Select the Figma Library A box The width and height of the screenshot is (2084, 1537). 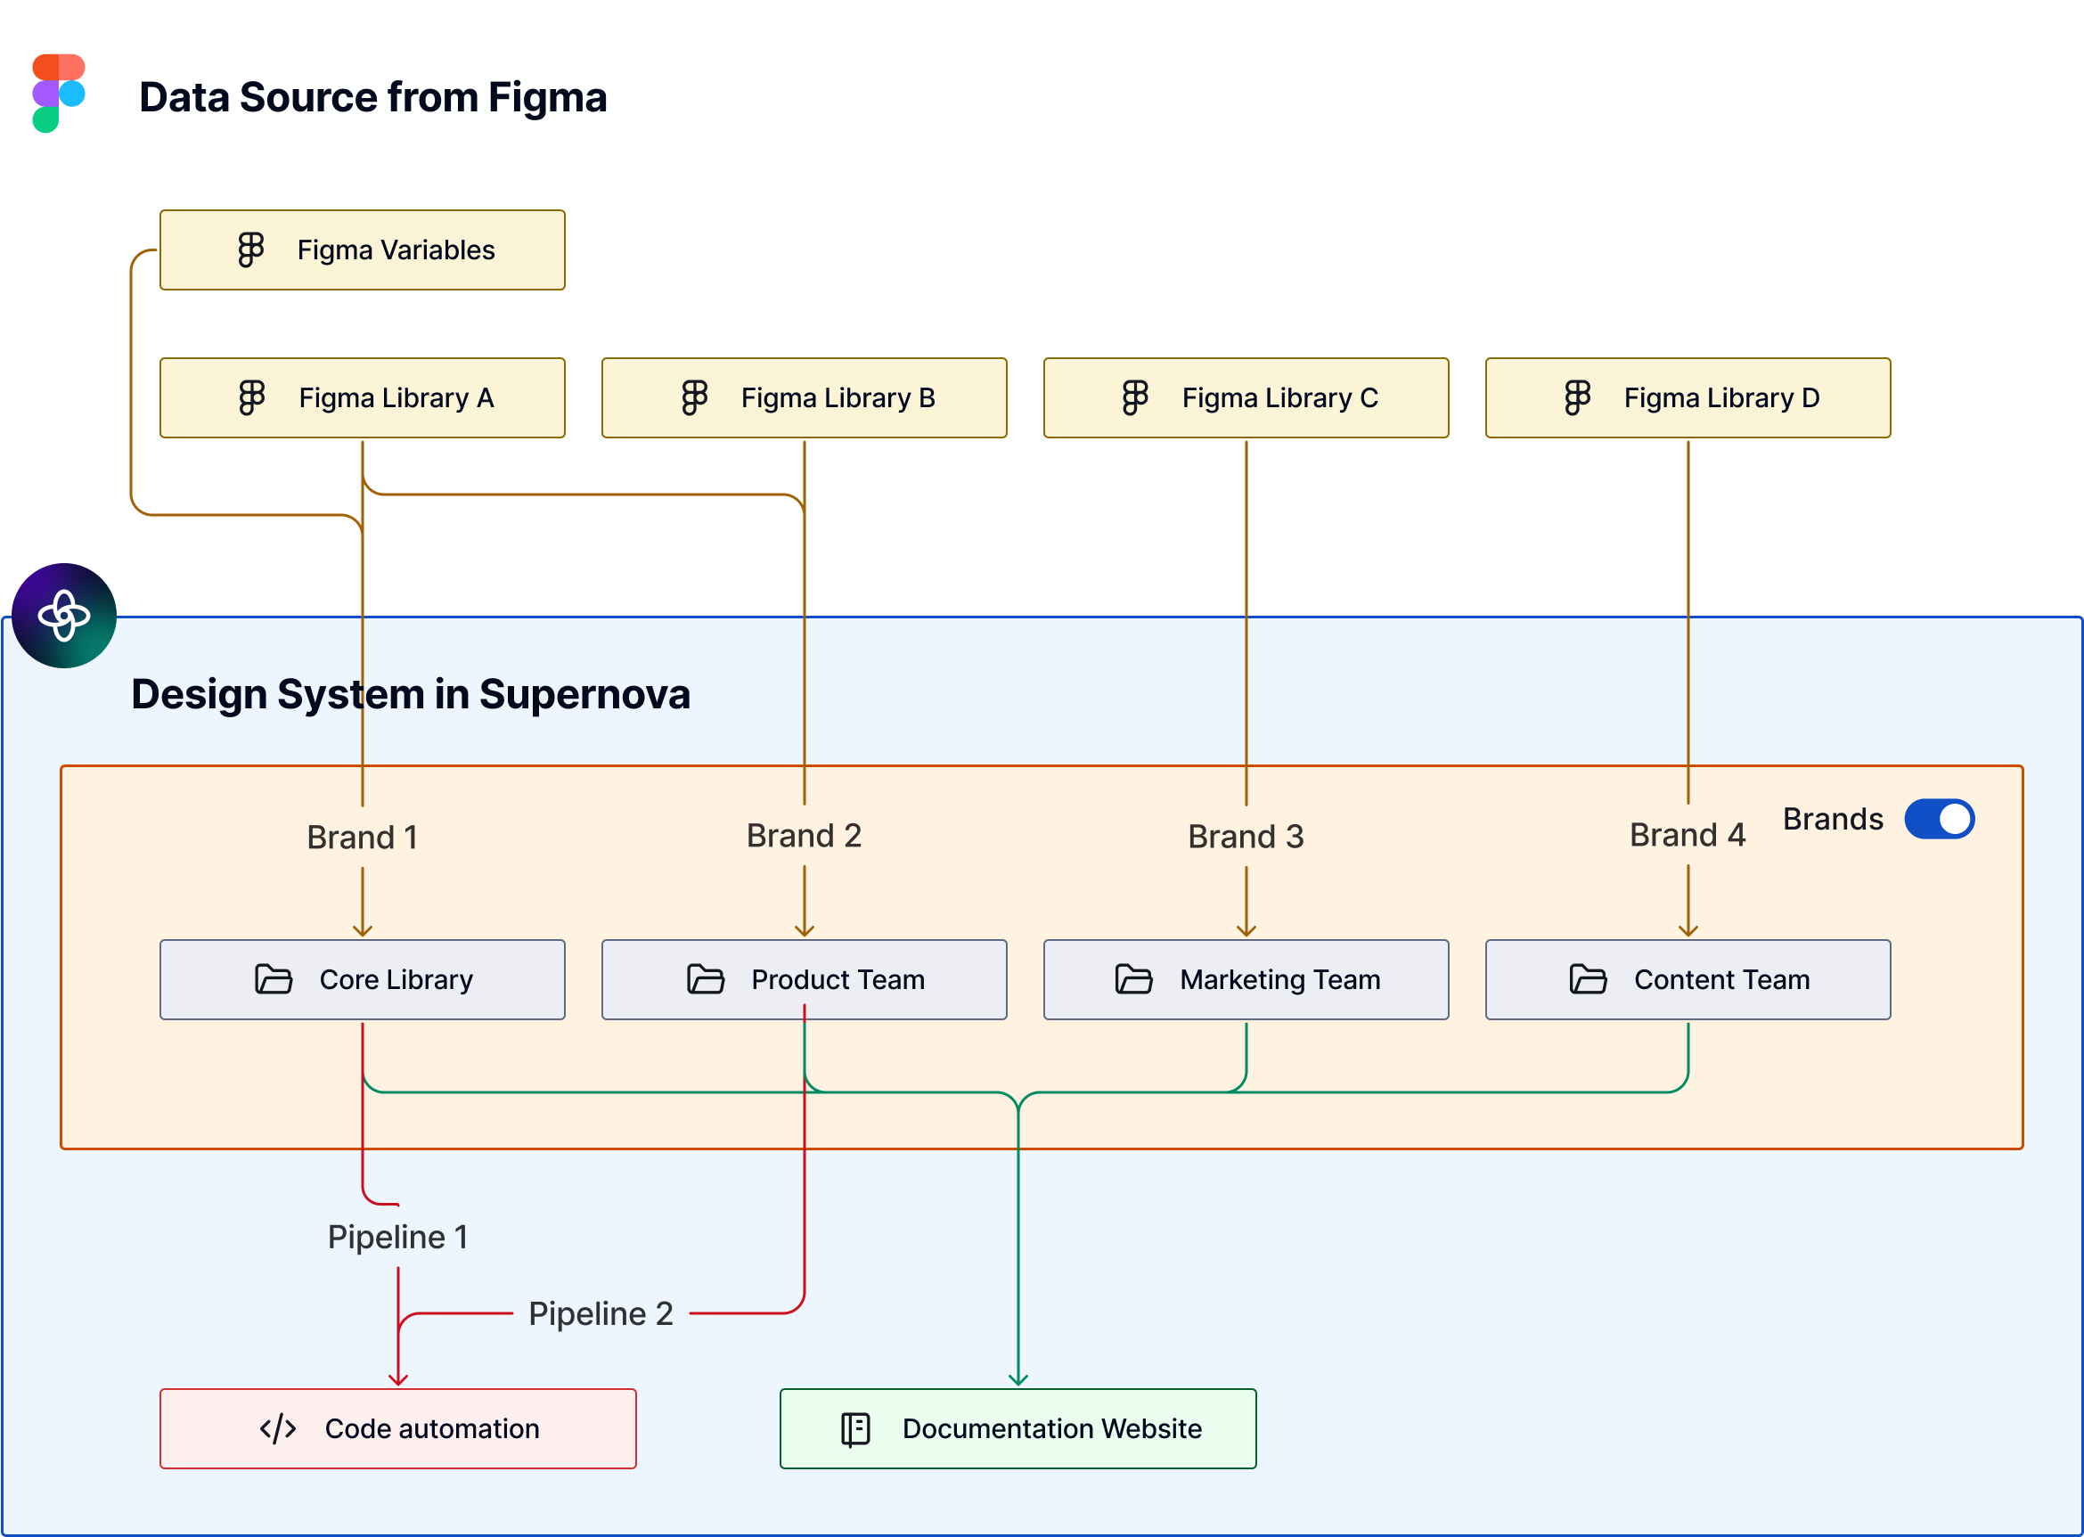[363, 397]
